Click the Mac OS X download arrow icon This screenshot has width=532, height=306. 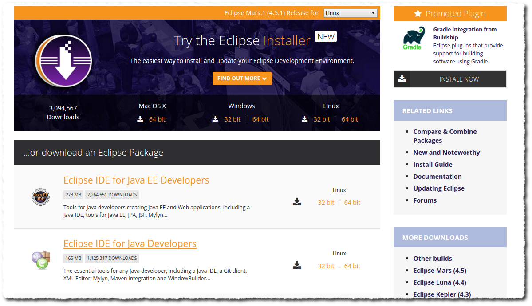(140, 119)
